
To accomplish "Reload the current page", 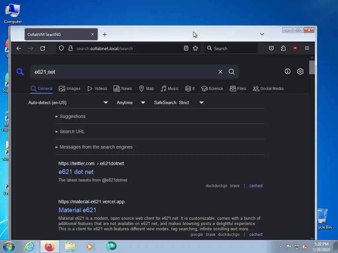I will coord(43,48).
